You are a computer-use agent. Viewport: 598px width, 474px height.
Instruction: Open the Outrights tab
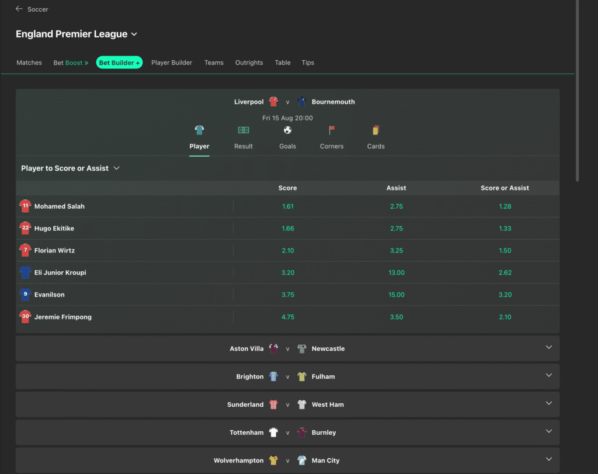(249, 63)
